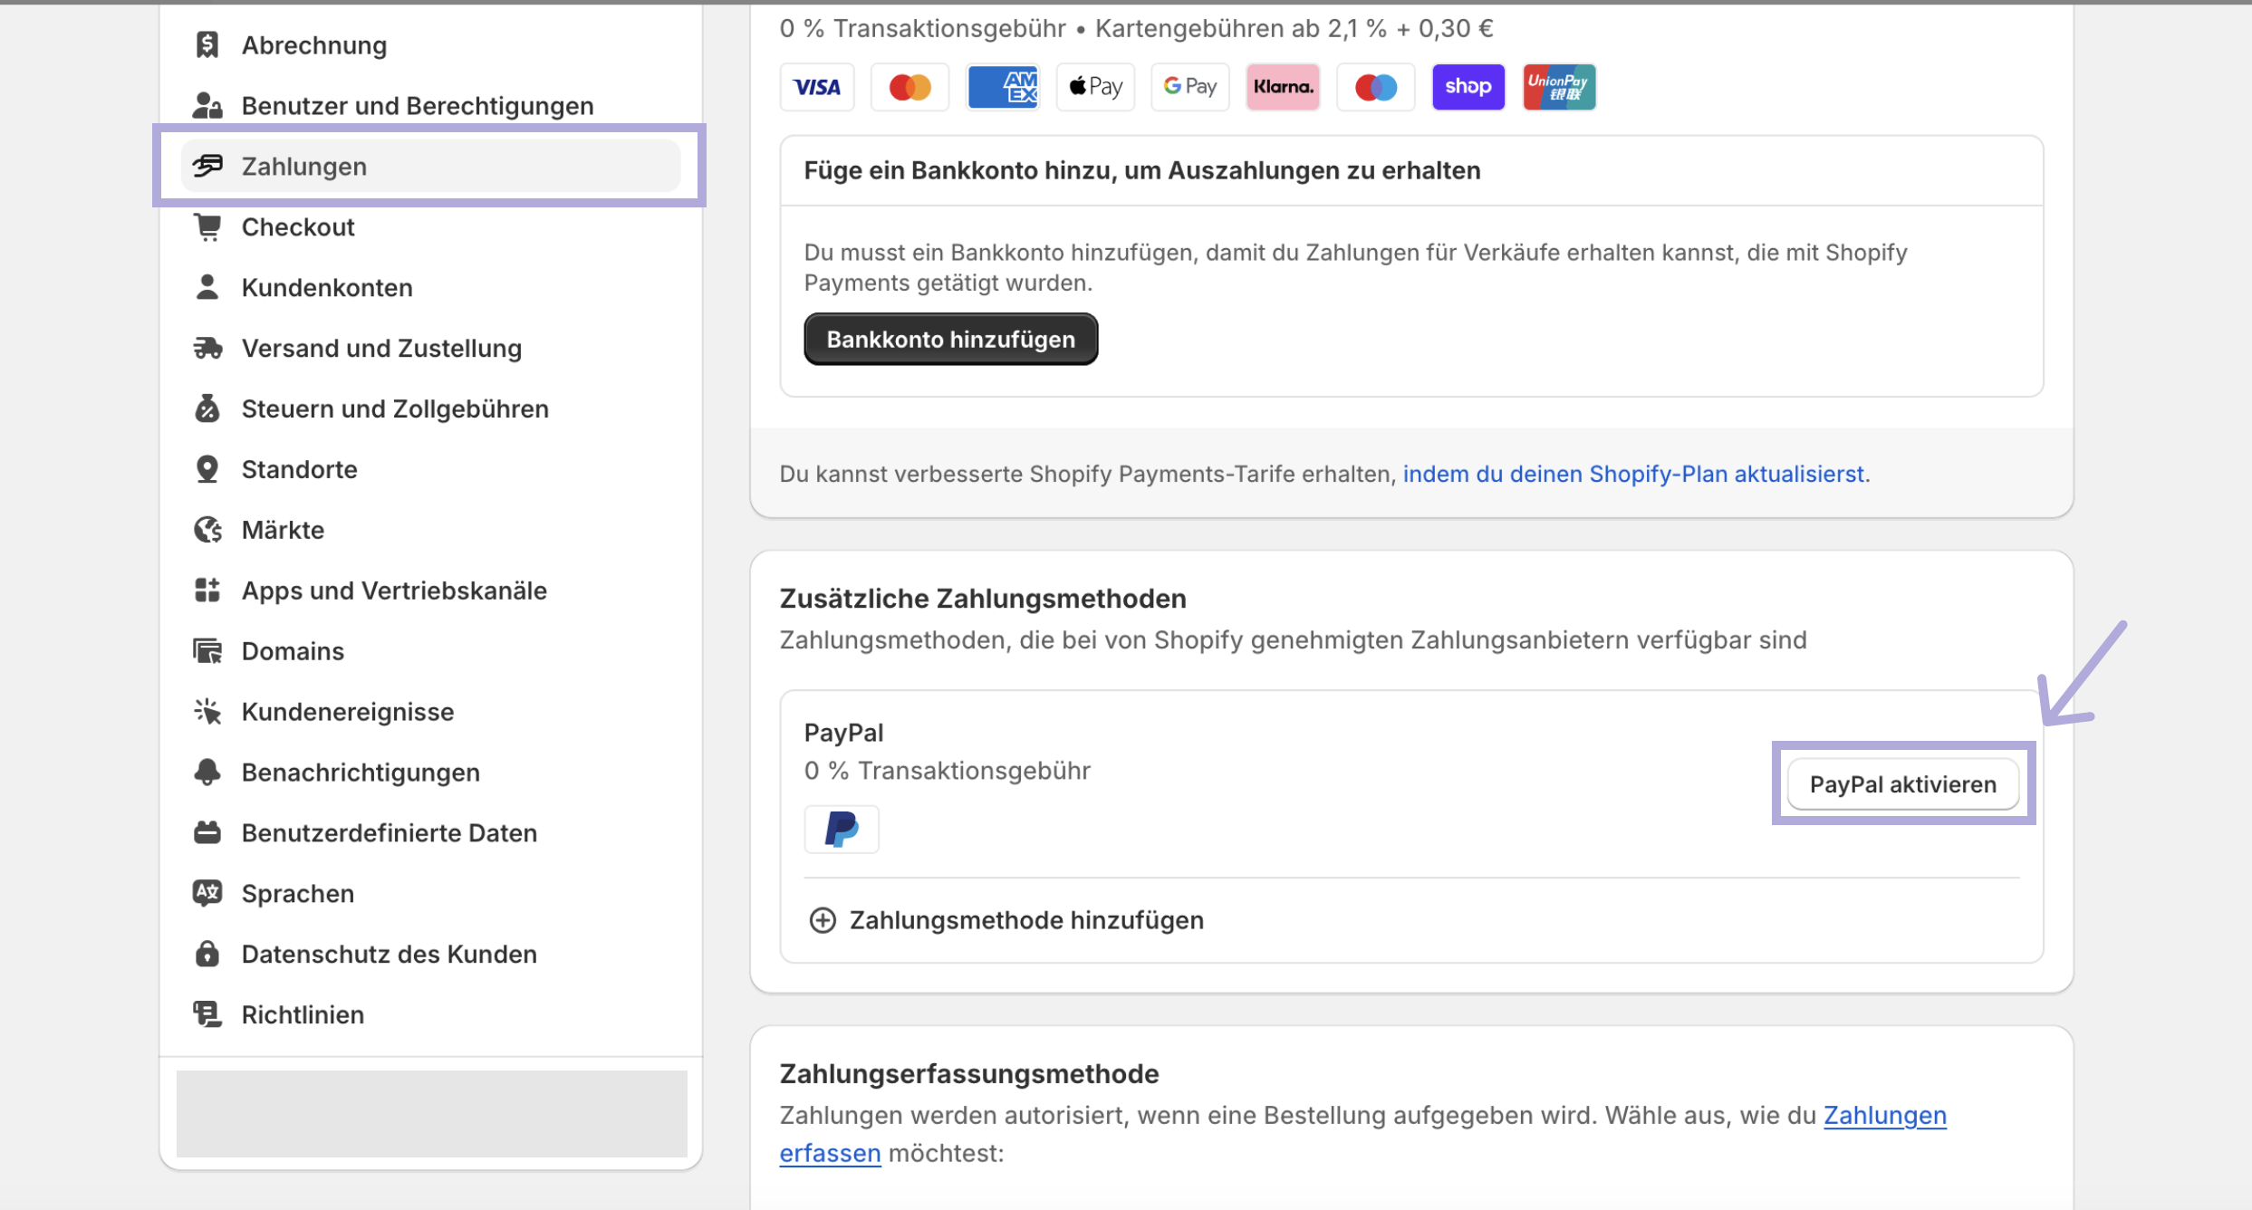The height and width of the screenshot is (1210, 2252).
Task: Click Zahlungsmethode hinzufügen
Action: point(1006,920)
